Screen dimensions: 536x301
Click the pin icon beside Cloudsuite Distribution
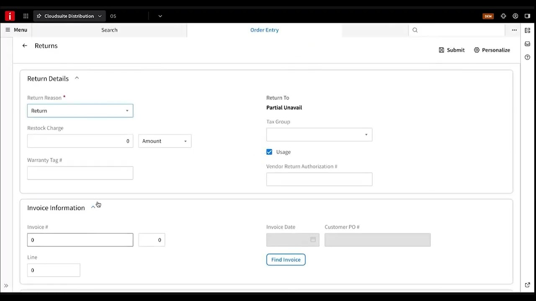[39, 16]
